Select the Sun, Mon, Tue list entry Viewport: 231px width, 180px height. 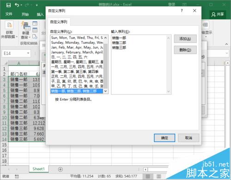click(77, 37)
